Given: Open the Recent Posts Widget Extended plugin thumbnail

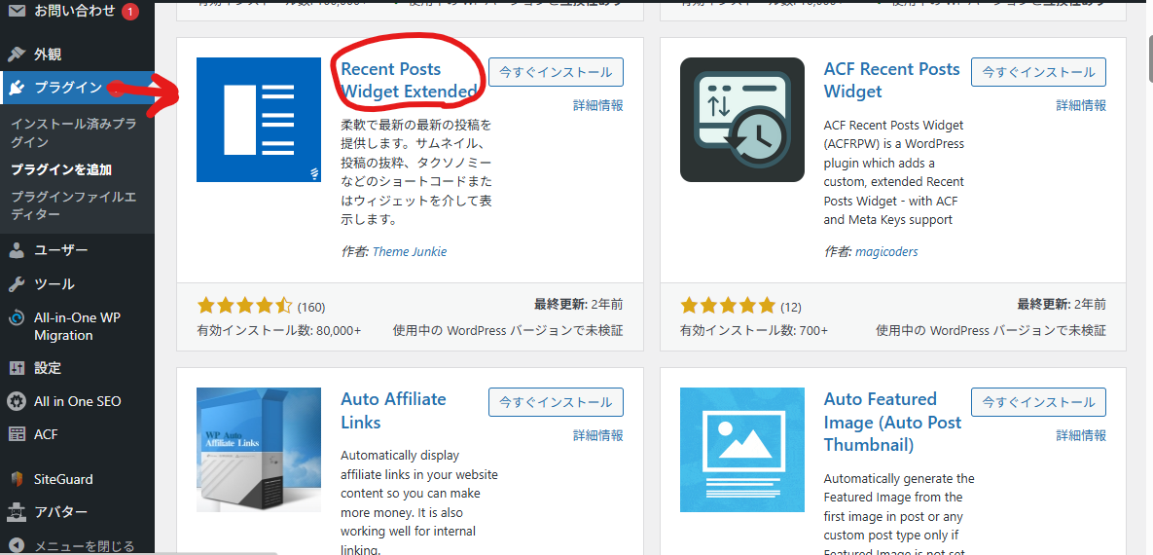Looking at the screenshot, I should tap(259, 119).
